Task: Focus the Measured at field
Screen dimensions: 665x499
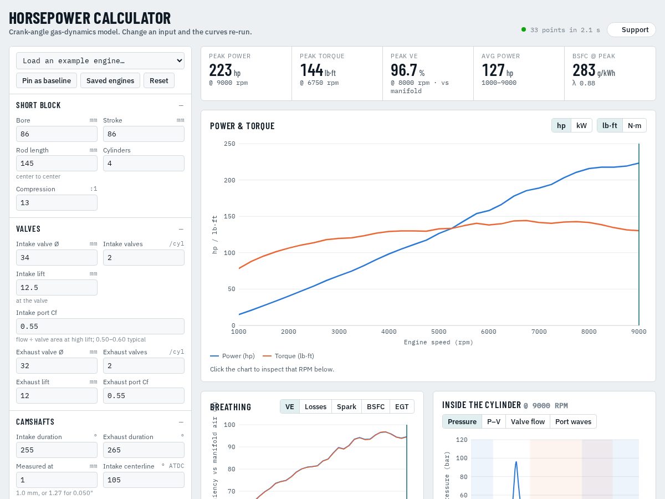Action: click(x=57, y=480)
